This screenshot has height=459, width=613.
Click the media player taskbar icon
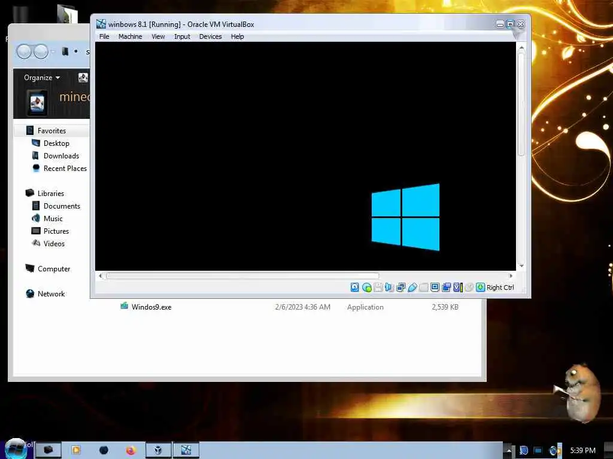76,450
